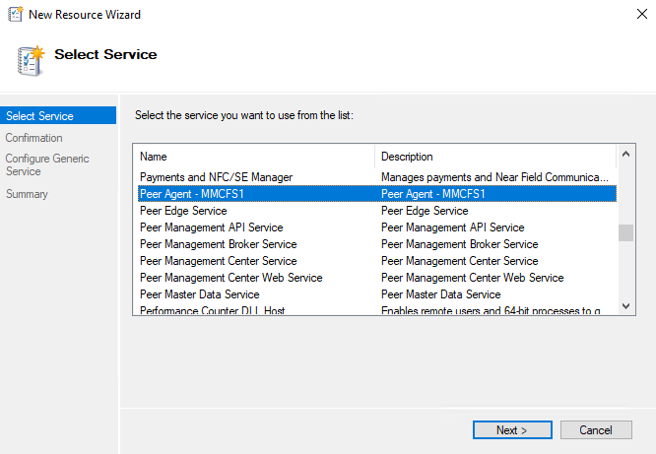Viewport: 656px width, 454px height.
Task: Click the wizard icon in title bar
Action: tap(15, 15)
